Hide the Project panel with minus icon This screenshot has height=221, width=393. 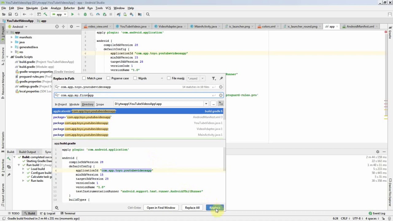click(x=78, y=27)
